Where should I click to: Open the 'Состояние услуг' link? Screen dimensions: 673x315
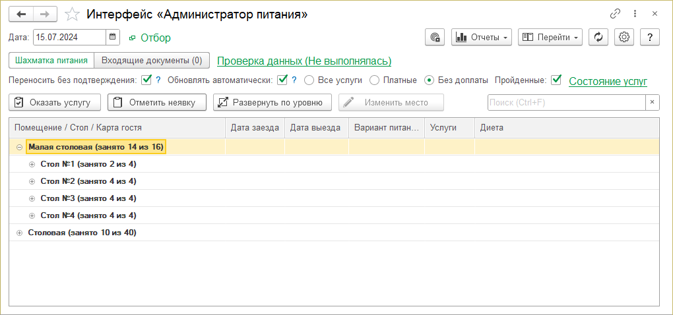(x=608, y=81)
